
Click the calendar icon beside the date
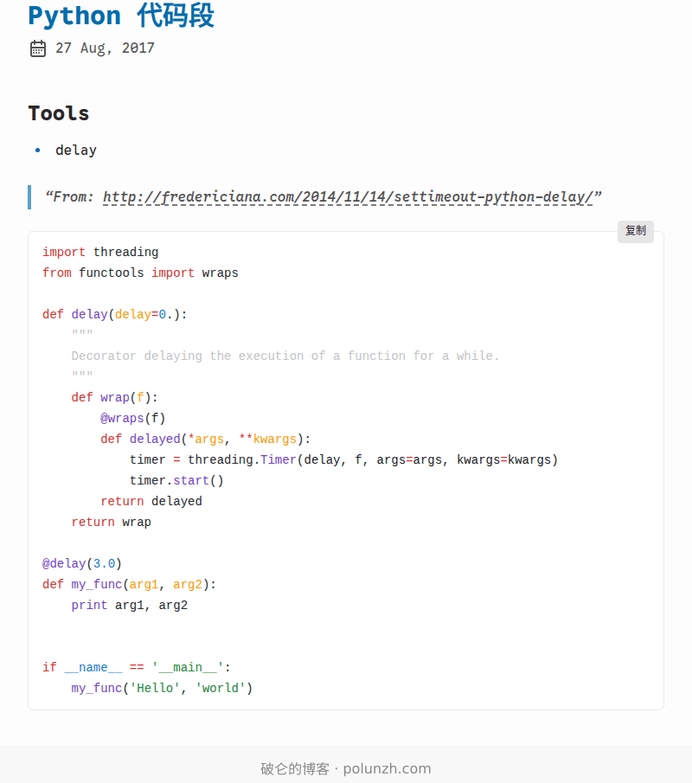[x=37, y=48]
